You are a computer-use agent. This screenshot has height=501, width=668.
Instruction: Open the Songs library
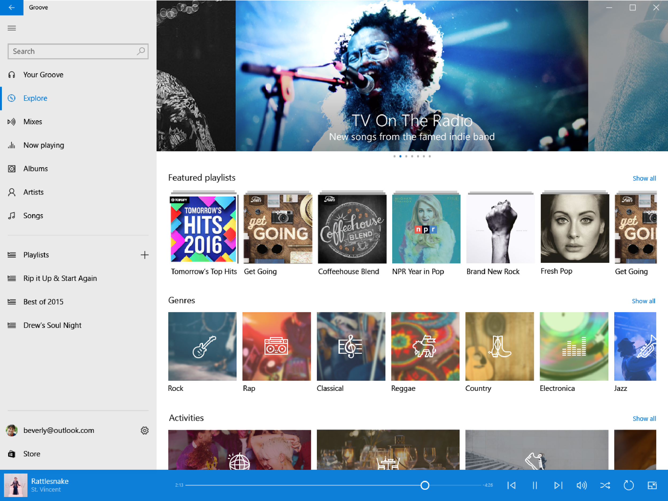[78, 216]
